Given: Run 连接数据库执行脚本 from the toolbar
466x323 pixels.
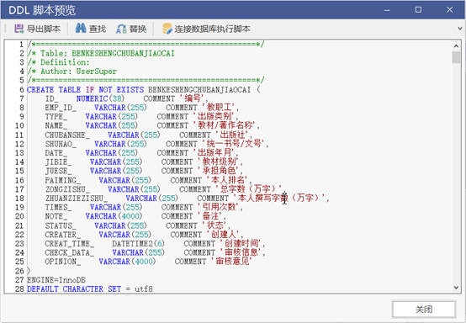Looking at the screenshot, I should (x=212, y=29).
